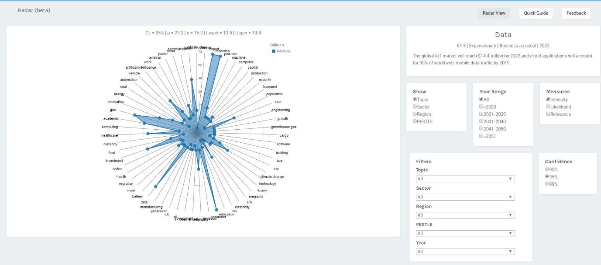
Task: Select the 90% confidence option
Action: click(547, 169)
